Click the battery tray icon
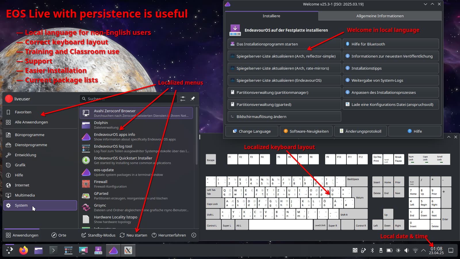The width and height of the screenshot is (460, 259). [389, 250]
